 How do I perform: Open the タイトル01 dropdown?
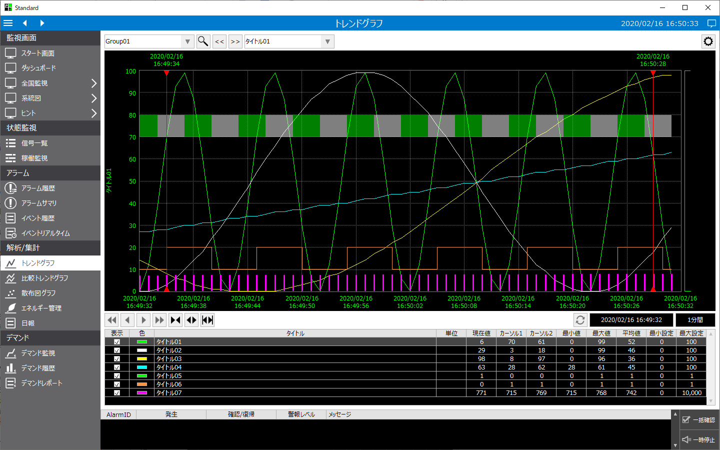pyautogui.click(x=327, y=41)
